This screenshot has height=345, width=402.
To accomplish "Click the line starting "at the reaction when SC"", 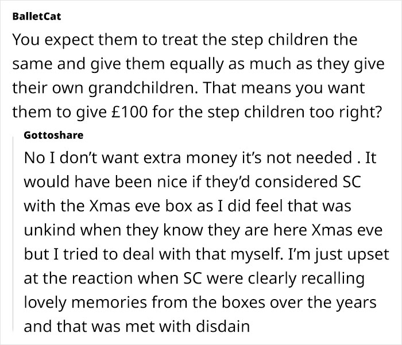I will click(x=195, y=277).
